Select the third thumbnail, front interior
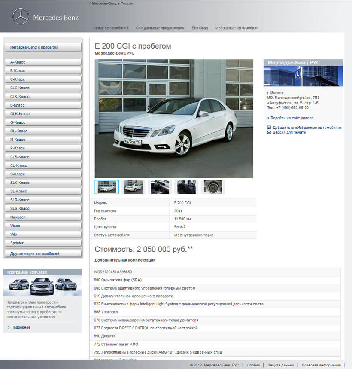The width and height of the screenshot is (352, 369). click(x=160, y=187)
